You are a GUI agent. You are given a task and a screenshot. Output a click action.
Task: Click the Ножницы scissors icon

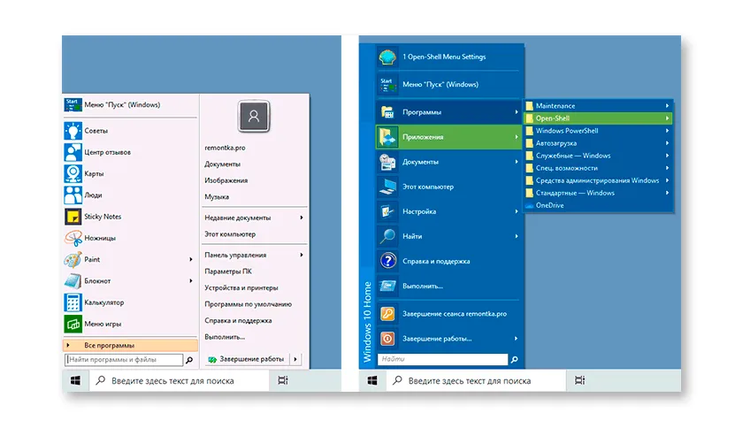[73, 238]
